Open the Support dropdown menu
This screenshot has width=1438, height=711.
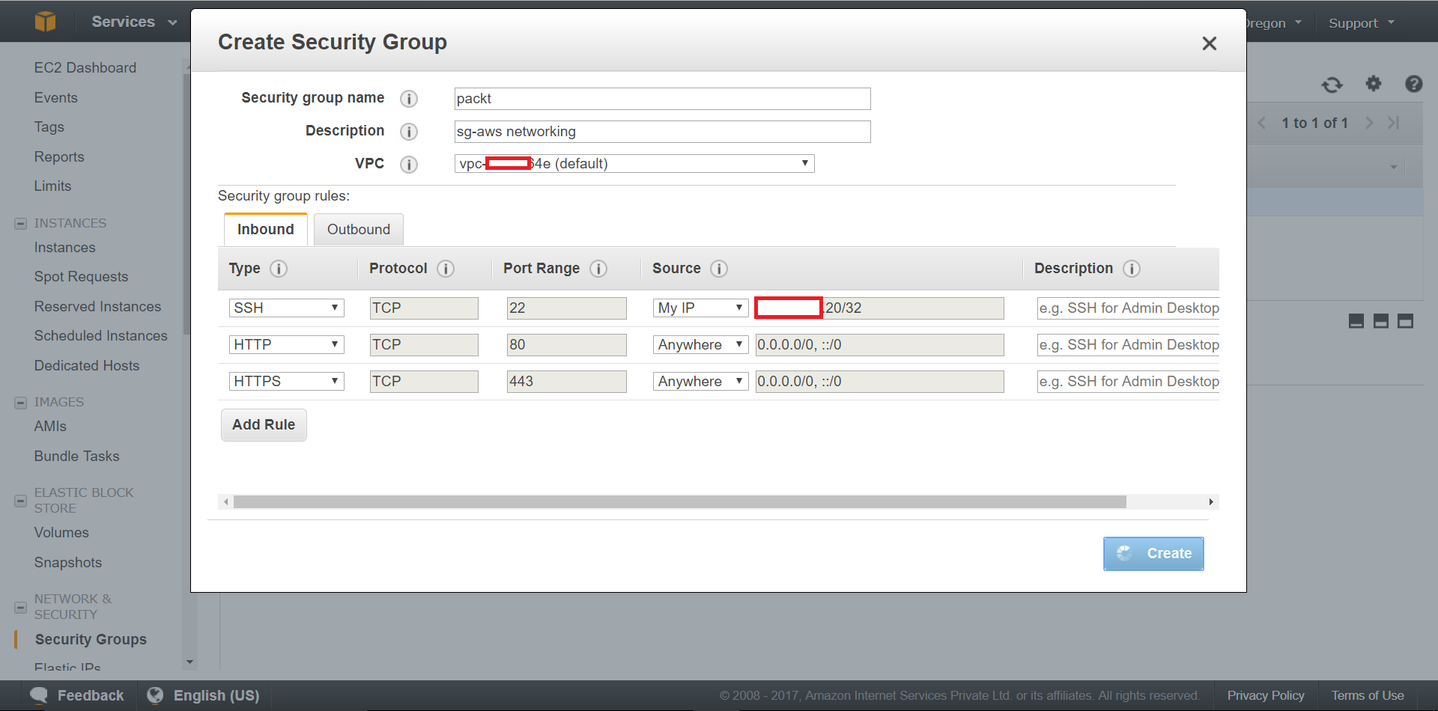click(1361, 22)
